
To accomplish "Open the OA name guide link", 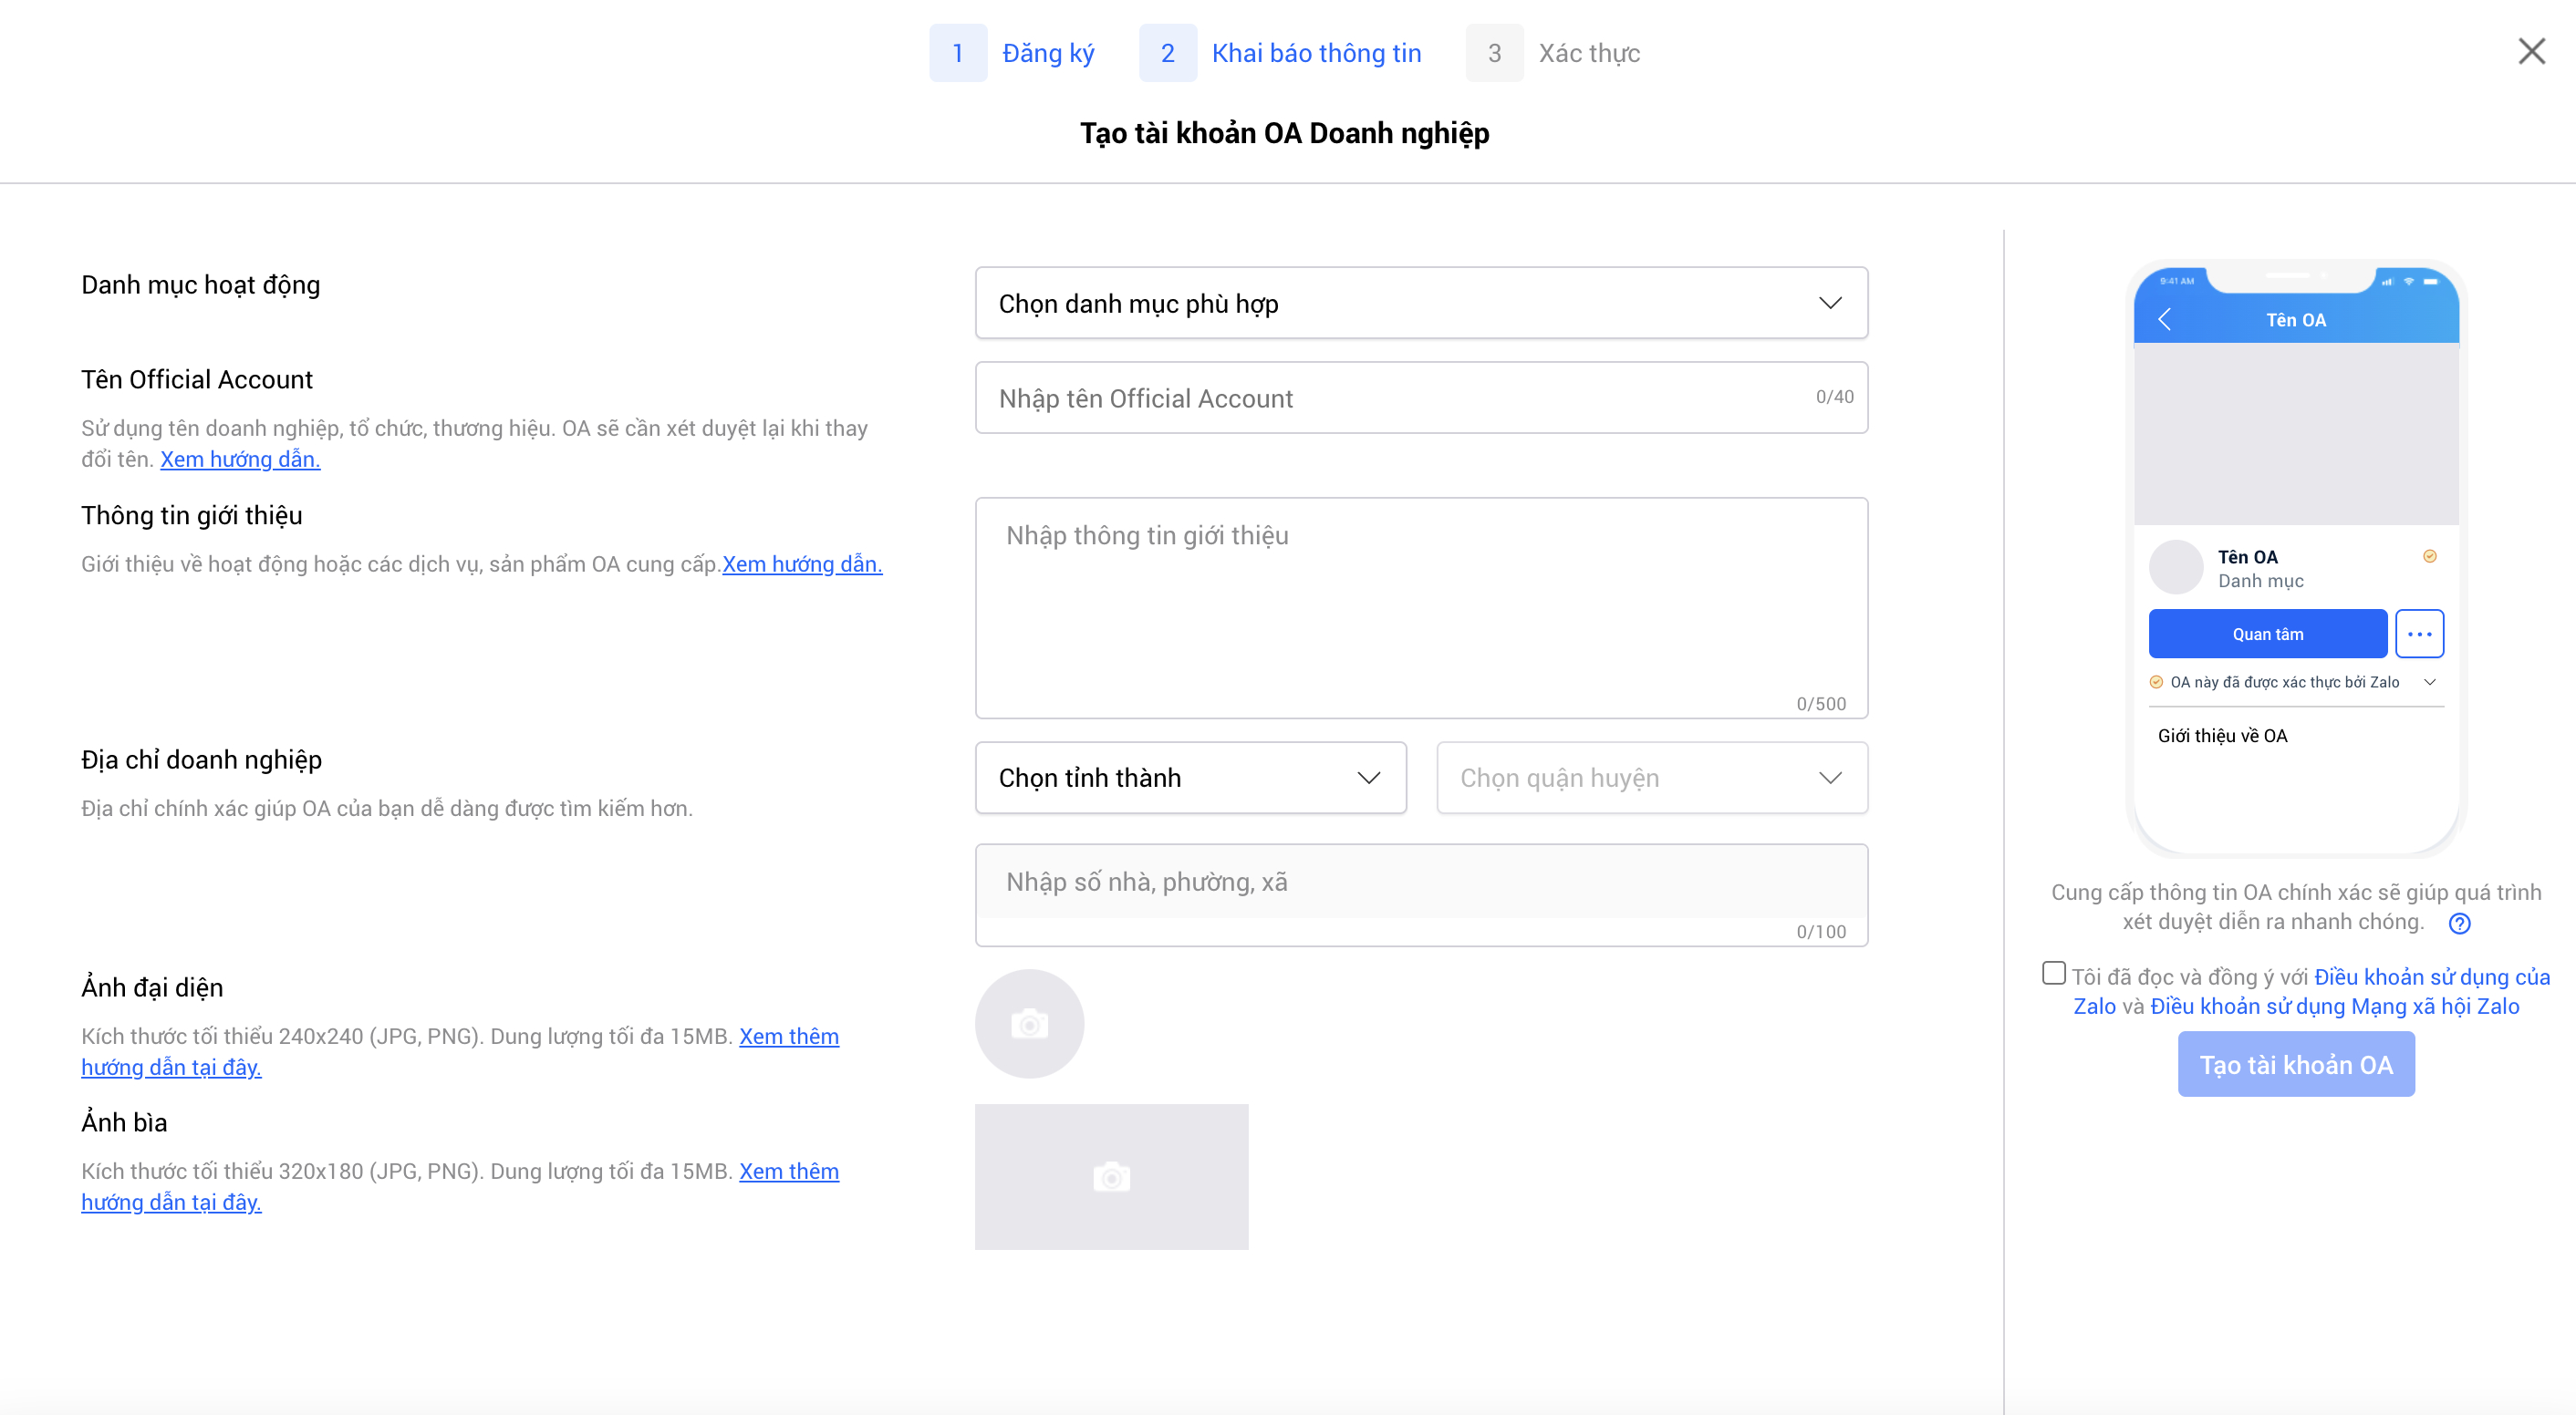I will point(240,459).
